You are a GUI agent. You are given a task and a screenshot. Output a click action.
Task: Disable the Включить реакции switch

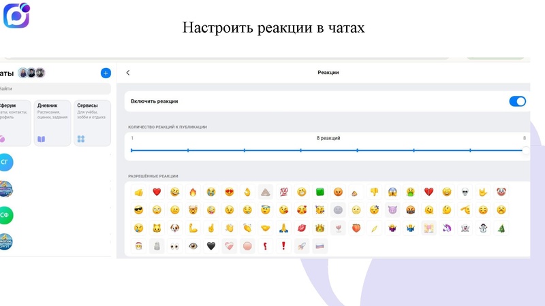pos(517,101)
